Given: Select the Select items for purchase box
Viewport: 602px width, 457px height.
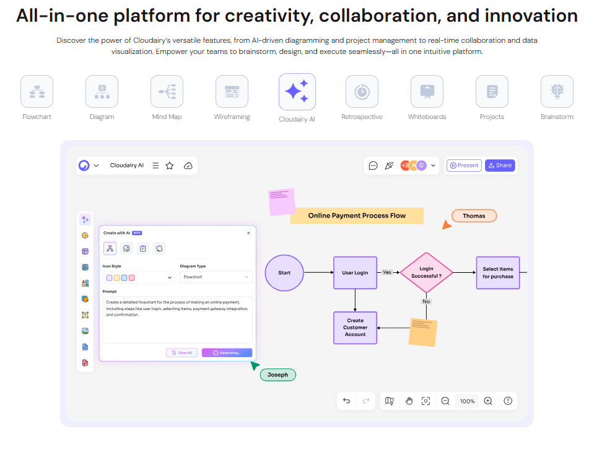Looking at the screenshot, I should (x=498, y=273).
